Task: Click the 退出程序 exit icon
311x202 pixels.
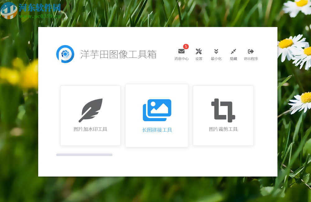Action: (250, 51)
